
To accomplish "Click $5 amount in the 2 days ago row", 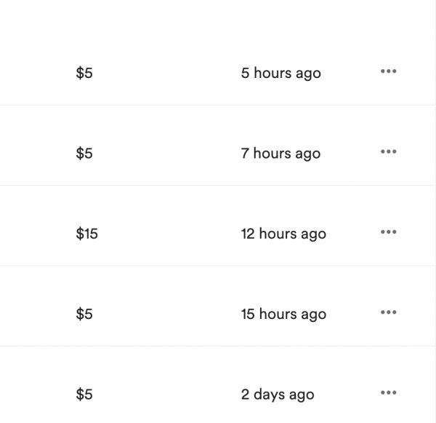I will 84,395.
